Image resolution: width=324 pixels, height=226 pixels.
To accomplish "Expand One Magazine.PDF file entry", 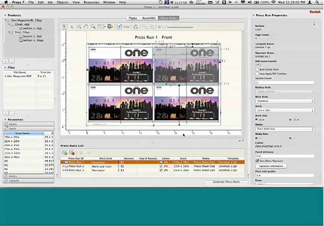I will pyautogui.click(x=5, y=76).
